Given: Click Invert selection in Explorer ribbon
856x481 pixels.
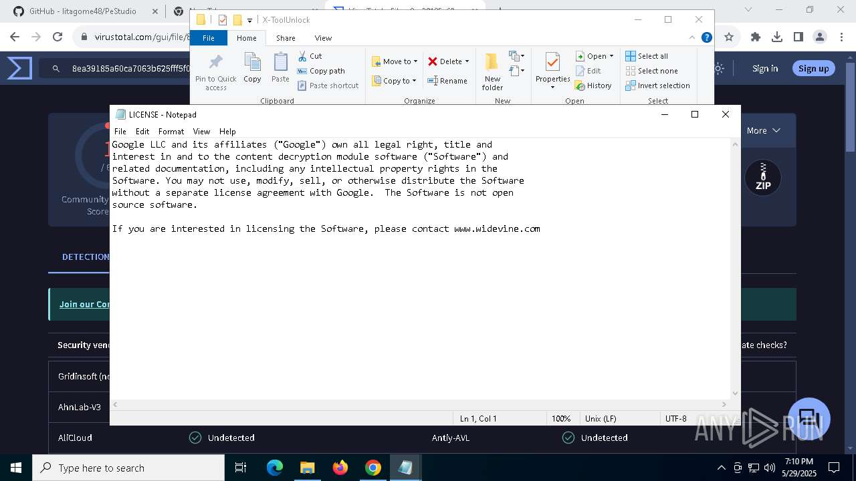Looking at the screenshot, I should point(658,86).
